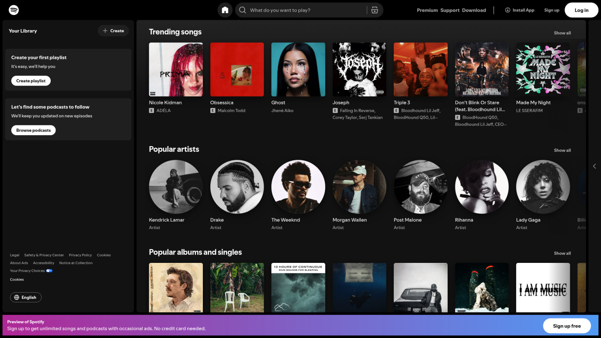Open The Weeknd artist photo
The height and width of the screenshot is (338, 601).
tap(298, 187)
